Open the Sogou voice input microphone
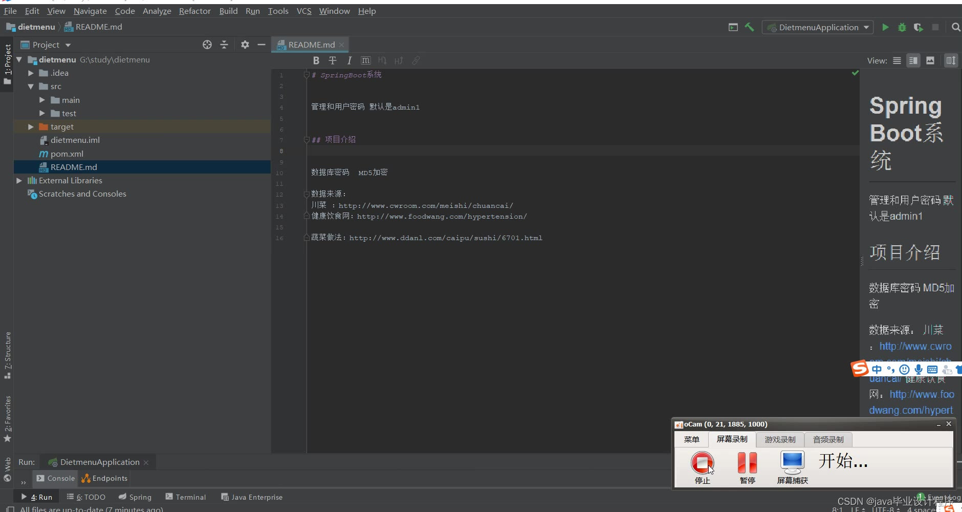962x512 pixels. (919, 369)
